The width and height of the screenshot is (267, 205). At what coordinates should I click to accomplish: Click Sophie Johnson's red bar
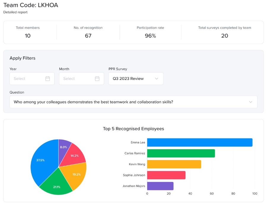(166, 175)
